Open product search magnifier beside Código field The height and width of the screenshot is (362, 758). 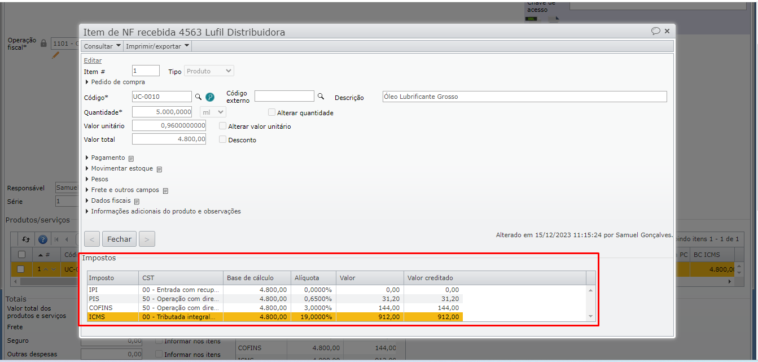pyautogui.click(x=198, y=97)
